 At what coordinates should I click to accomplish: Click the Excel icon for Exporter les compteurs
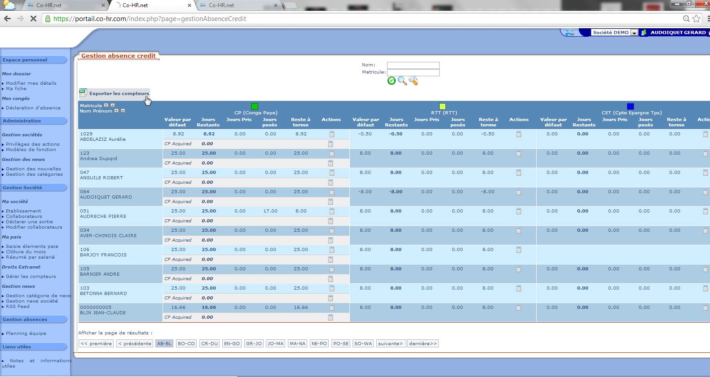[x=83, y=93]
